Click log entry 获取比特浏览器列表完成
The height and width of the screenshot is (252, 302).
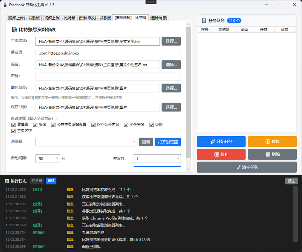click(x=110, y=197)
